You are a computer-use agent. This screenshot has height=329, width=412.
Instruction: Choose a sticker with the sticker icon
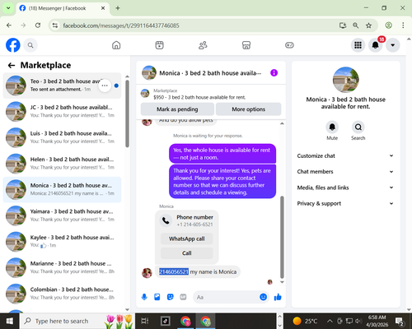(171, 297)
